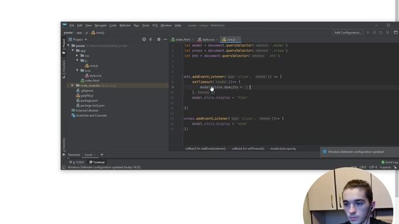This screenshot has width=399, height=224.
Task: Open the Run menu
Action: click(137, 26)
